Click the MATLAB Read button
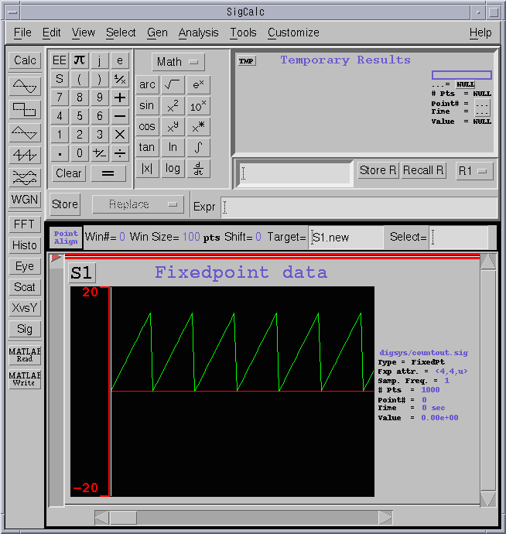Screen dimensions: 506x534 point(25,355)
